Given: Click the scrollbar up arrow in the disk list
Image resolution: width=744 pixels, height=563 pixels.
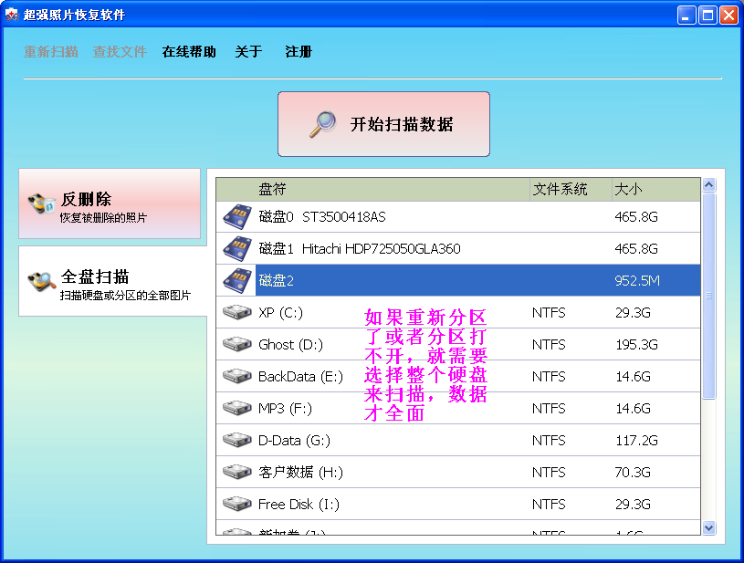Looking at the screenshot, I should [709, 184].
